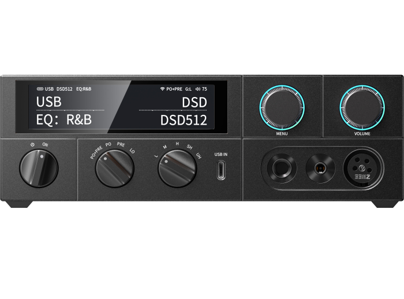Click the VOLUME knob

(362, 108)
